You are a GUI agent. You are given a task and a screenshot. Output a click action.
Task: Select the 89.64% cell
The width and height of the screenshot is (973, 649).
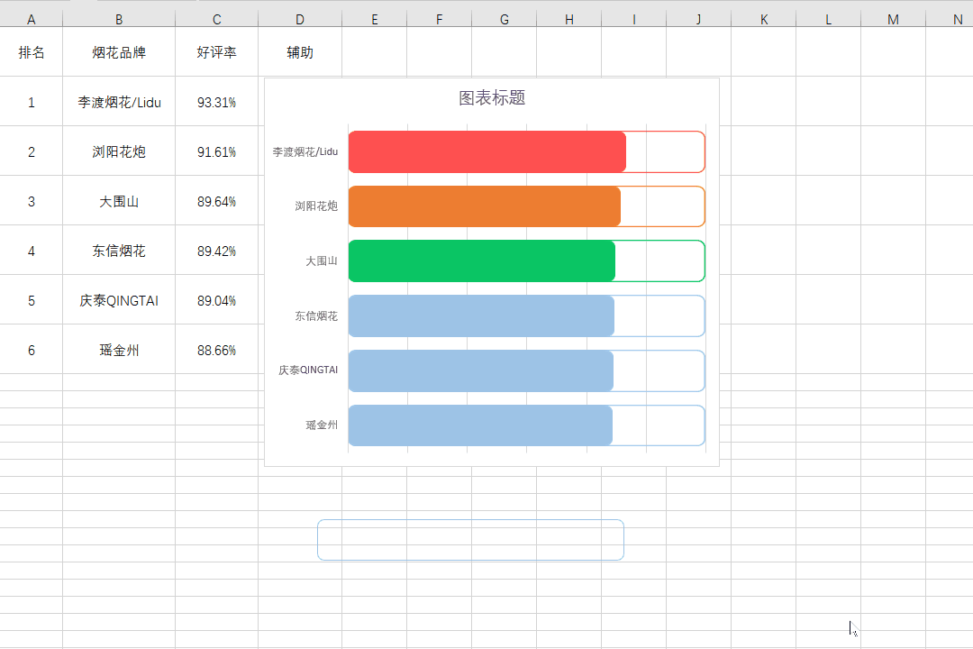(x=216, y=201)
